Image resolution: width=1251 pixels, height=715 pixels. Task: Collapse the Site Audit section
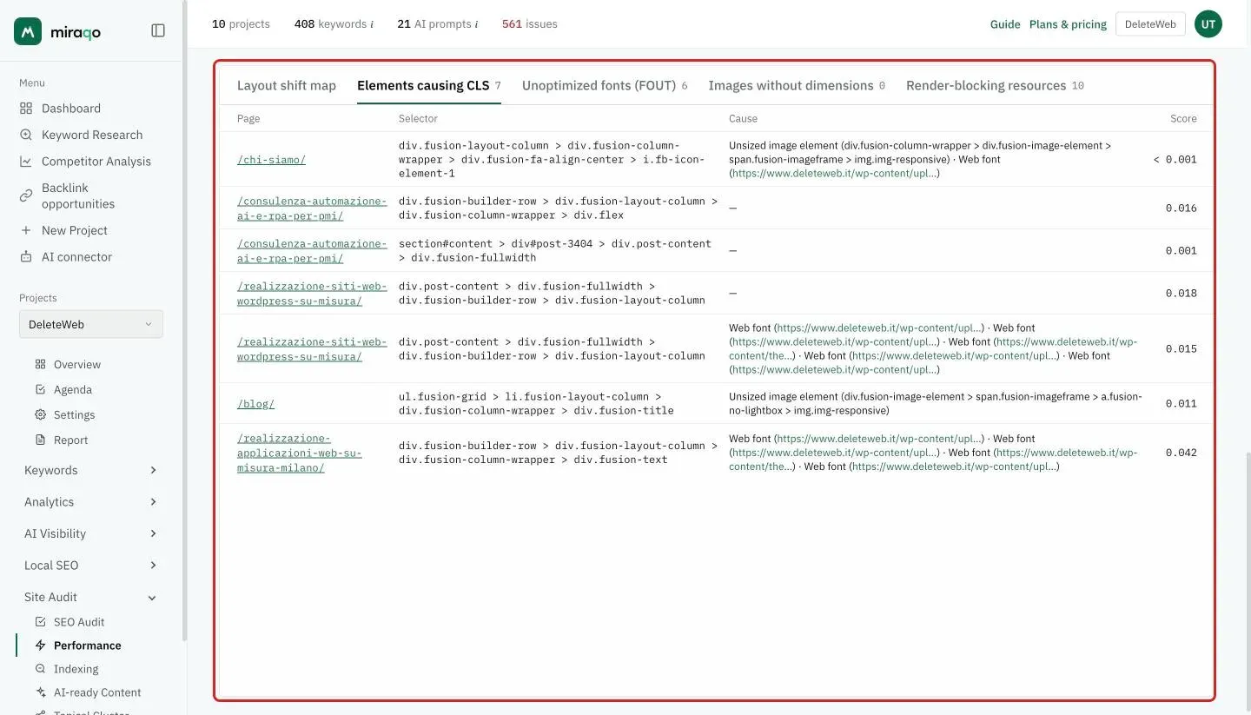point(91,597)
